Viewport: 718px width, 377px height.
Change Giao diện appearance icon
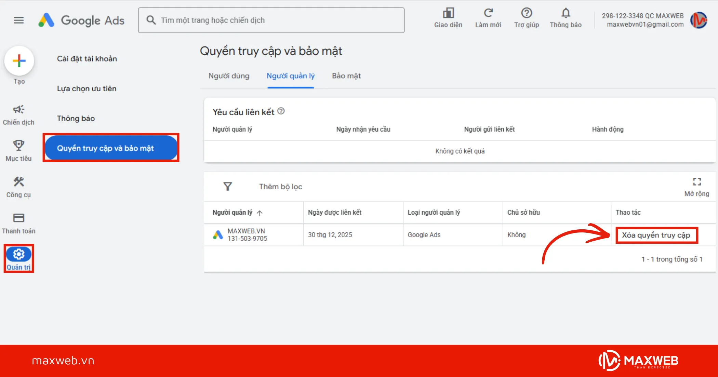click(448, 14)
